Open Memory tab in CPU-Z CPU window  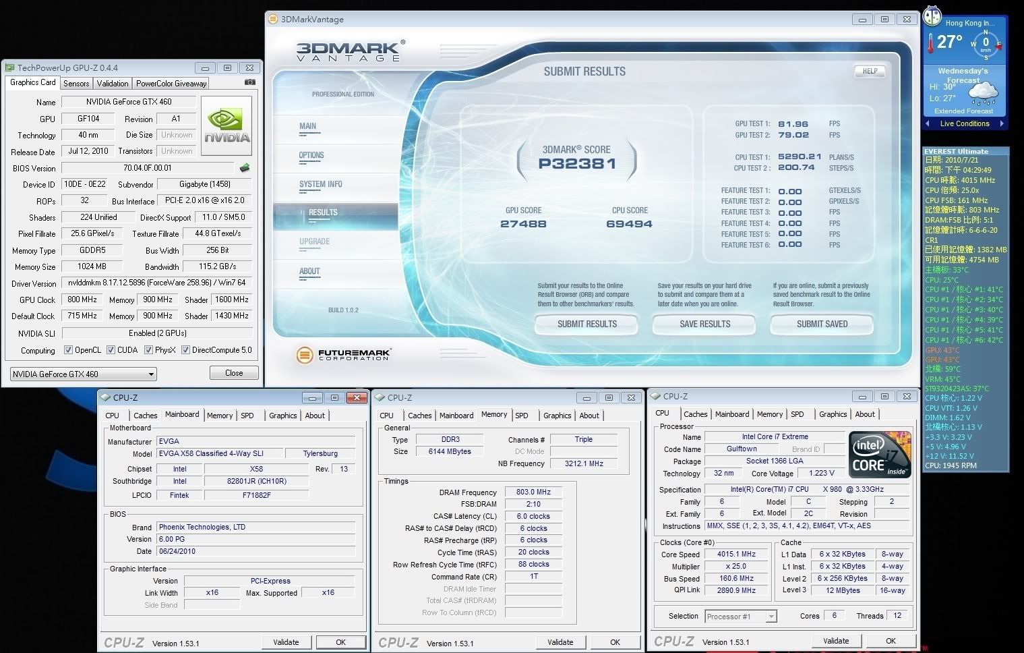tap(769, 414)
